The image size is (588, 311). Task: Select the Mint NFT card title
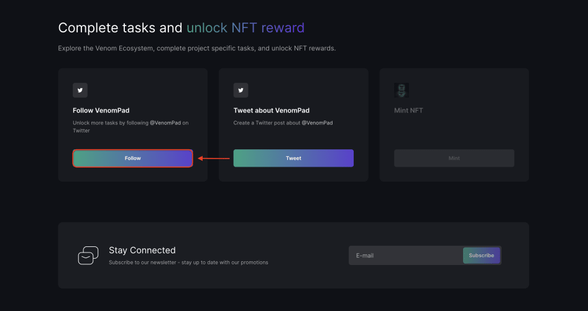coord(408,111)
